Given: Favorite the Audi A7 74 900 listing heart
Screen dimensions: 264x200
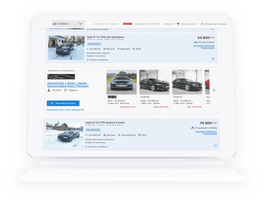Looking at the screenshot, I should (x=215, y=146).
